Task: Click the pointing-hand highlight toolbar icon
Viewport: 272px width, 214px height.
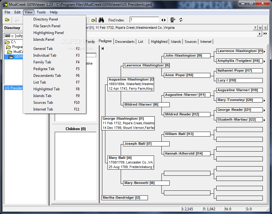Action: click(x=94, y=20)
